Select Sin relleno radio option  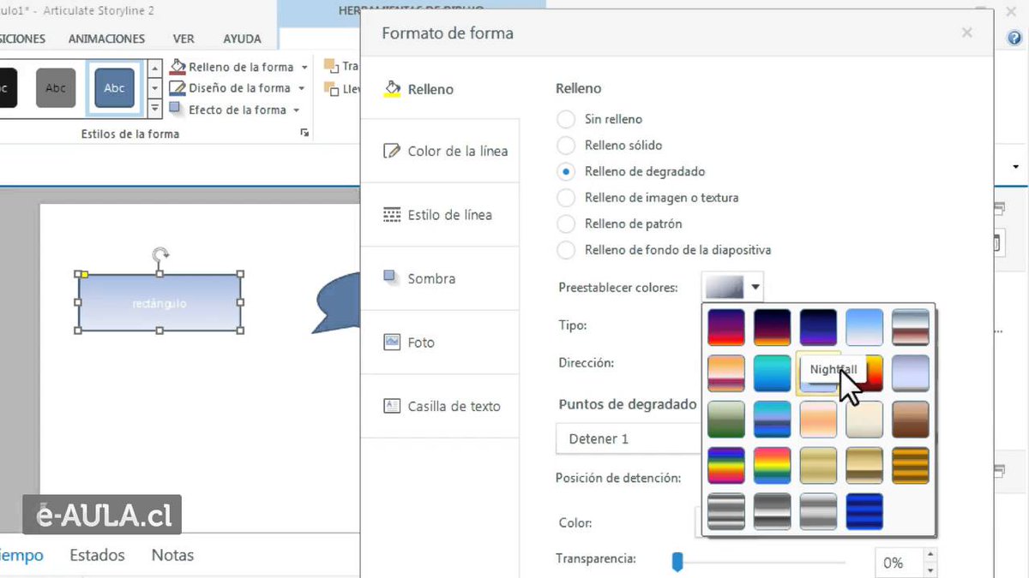coord(566,119)
